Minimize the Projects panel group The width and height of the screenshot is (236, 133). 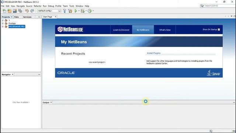39,17
